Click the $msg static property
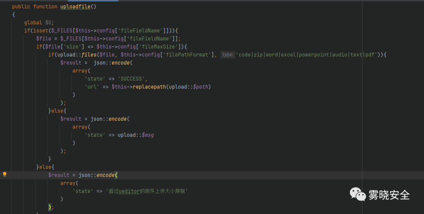This screenshot has width=424, height=214. tap(148, 135)
